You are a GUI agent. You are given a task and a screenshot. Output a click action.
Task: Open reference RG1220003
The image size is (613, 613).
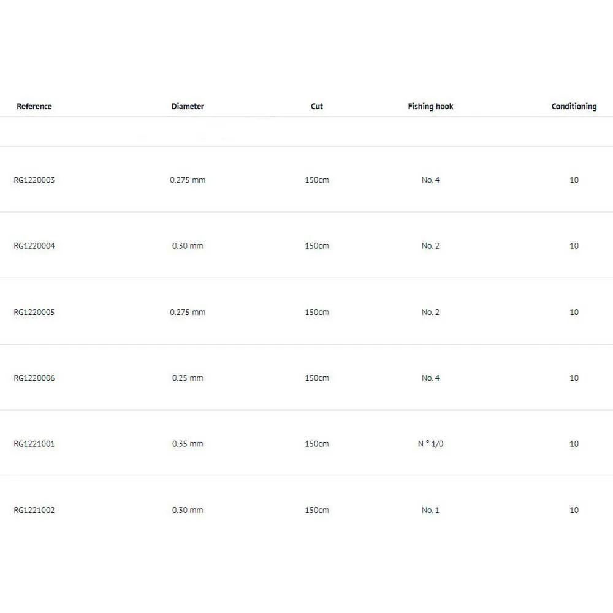pyautogui.click(x=34, y=180)
